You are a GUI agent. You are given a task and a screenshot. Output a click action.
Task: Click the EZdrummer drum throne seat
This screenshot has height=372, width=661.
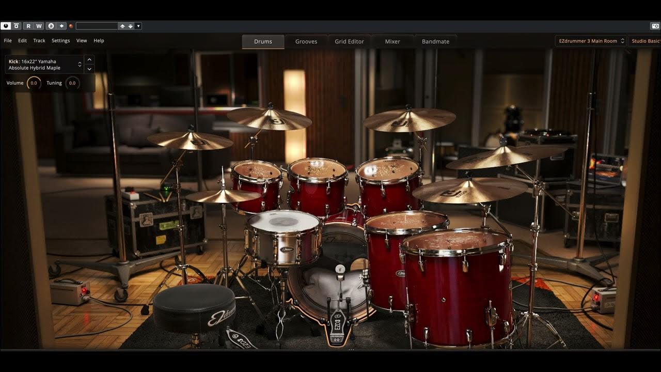195,309
